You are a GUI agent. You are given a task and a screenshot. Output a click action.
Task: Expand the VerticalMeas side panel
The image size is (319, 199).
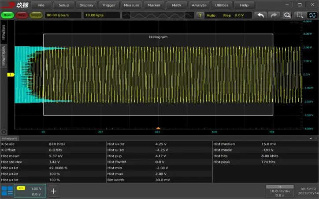point(4,55)
